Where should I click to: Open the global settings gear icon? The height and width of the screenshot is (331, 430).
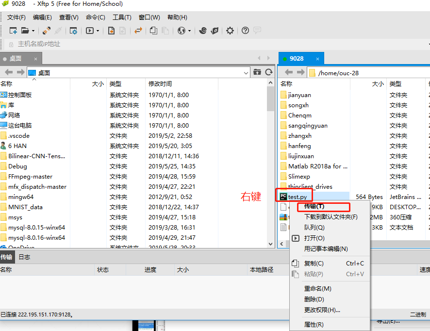point(229,31)
